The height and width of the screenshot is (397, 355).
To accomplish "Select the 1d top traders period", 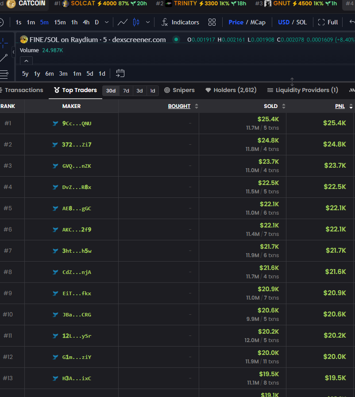I will coord(152,91).
